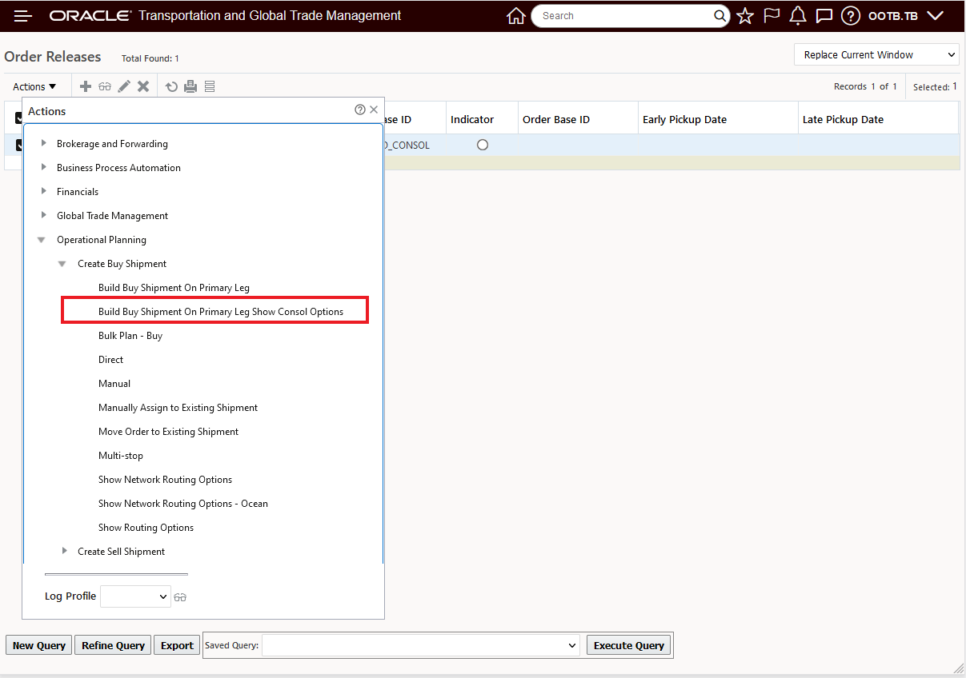Collapse Create Buy Shipment

pyautogui.click(x=62, y=264)
